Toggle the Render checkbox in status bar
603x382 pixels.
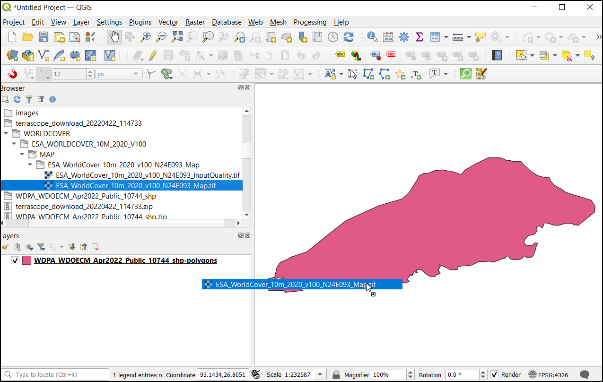494,374
